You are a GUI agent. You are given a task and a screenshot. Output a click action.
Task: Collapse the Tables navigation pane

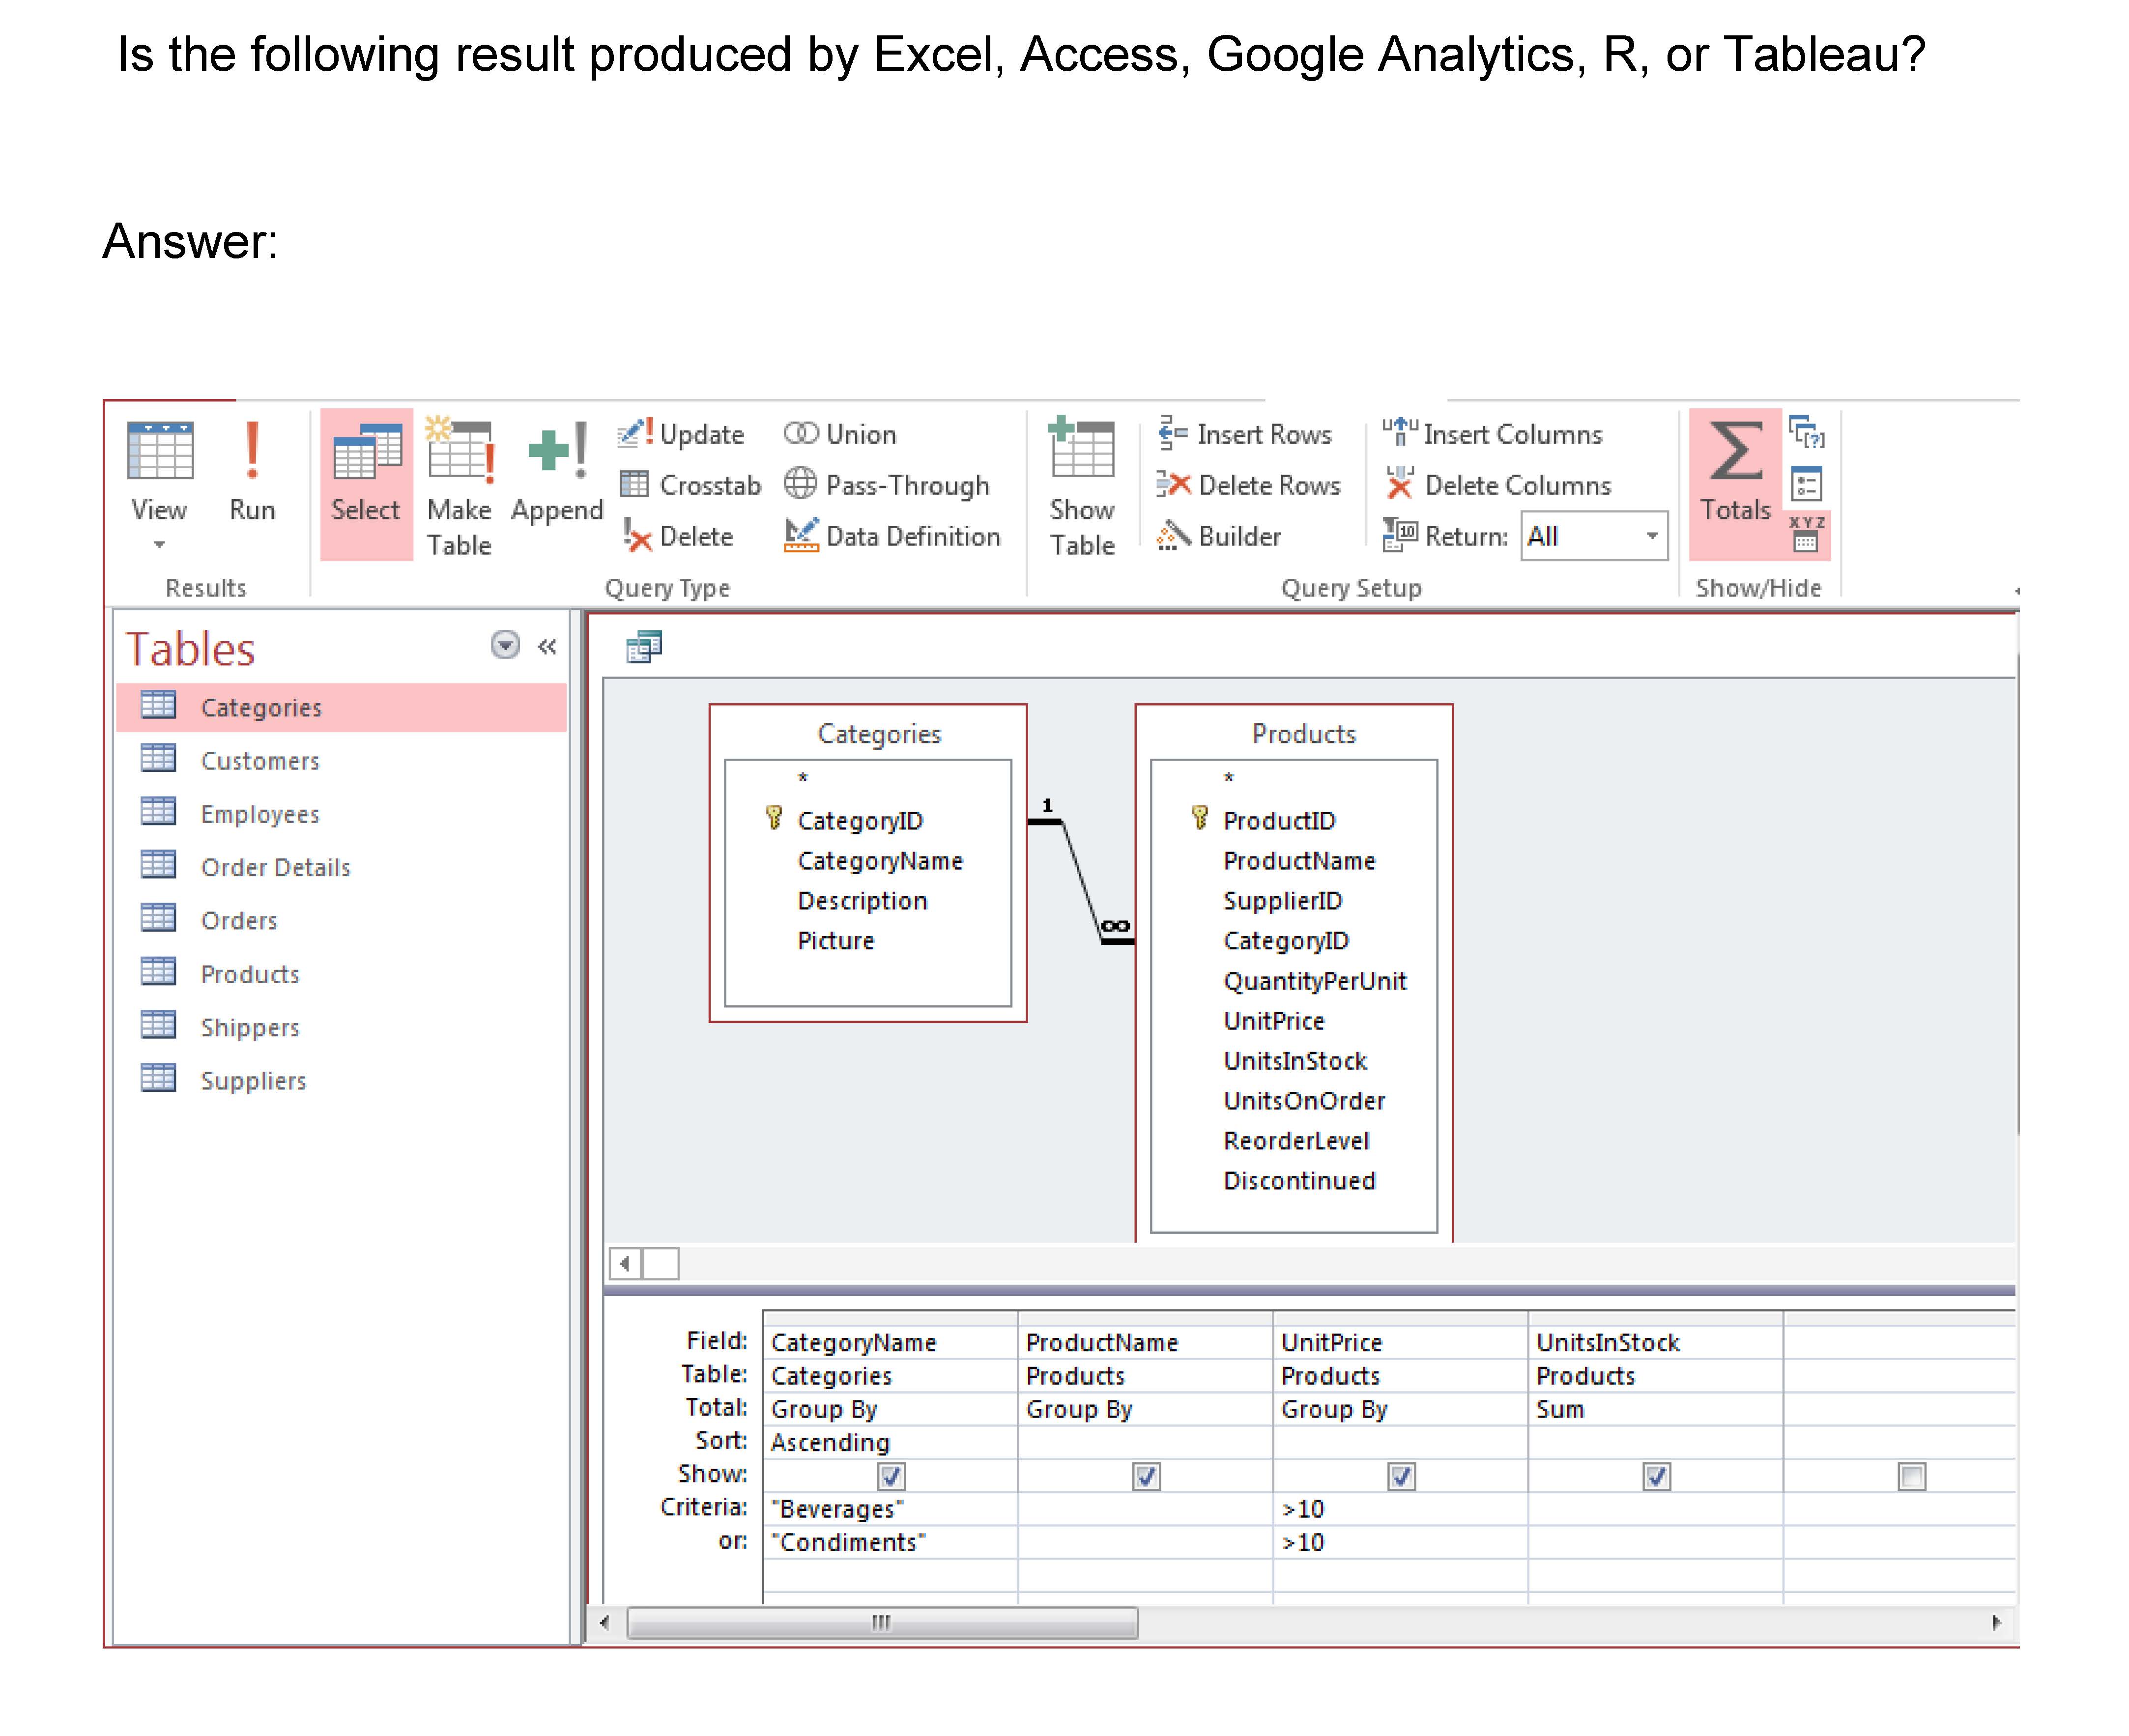pyautogui.click(x=547, y=646)
